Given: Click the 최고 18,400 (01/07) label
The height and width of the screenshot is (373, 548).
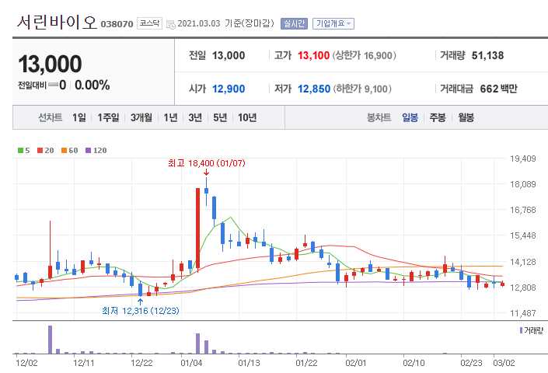Looking at the screenshot, I should [207, 163].
